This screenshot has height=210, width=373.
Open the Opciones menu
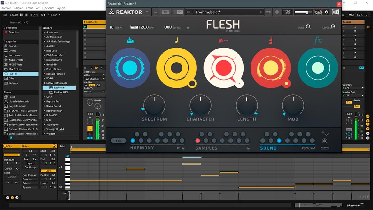48,8
